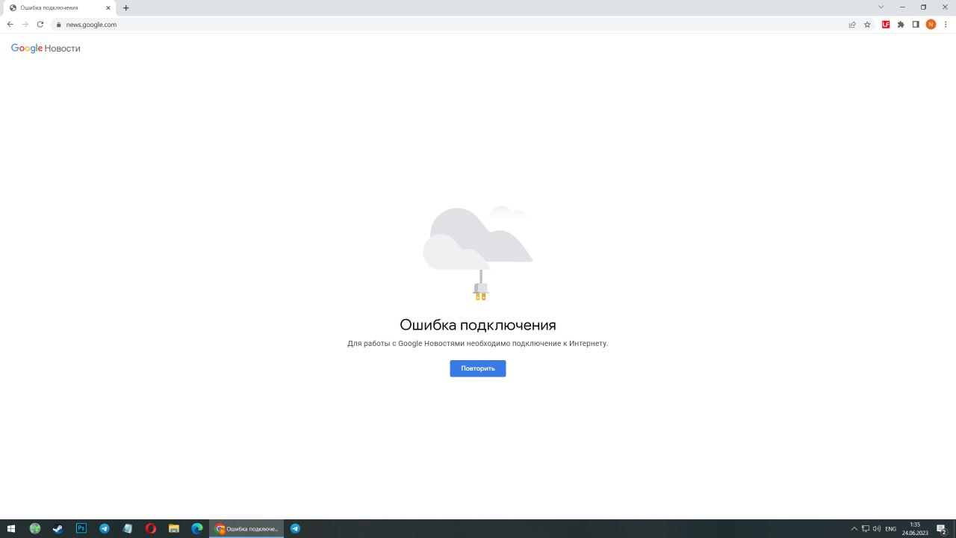Open the notepad-like app taskbar icon
This screenshot has height=538, width=956.
pos(128,529)
